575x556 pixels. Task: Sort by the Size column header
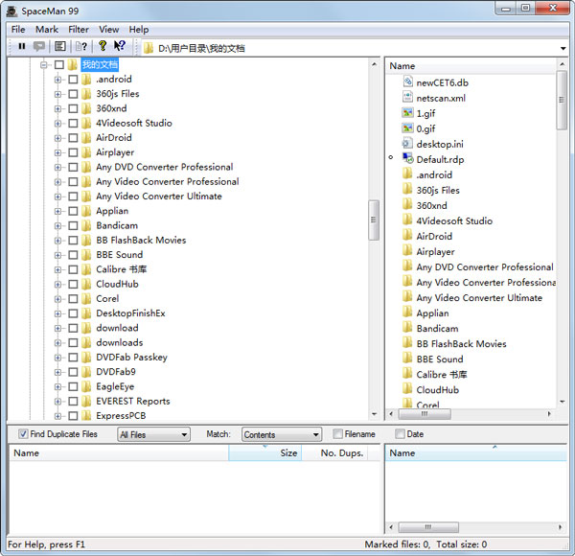click(264, 452)
